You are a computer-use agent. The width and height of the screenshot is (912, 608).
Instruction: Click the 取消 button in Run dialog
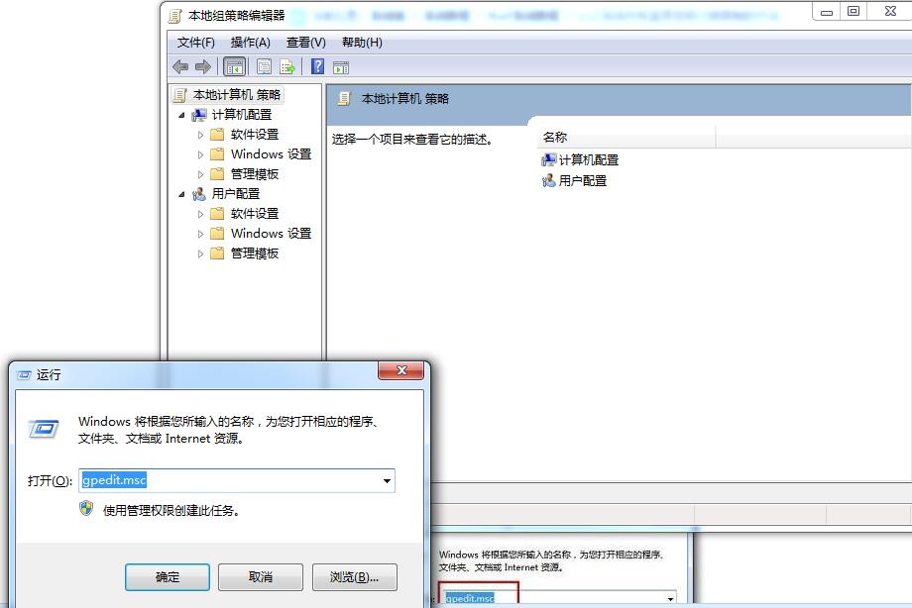[261, 577]
